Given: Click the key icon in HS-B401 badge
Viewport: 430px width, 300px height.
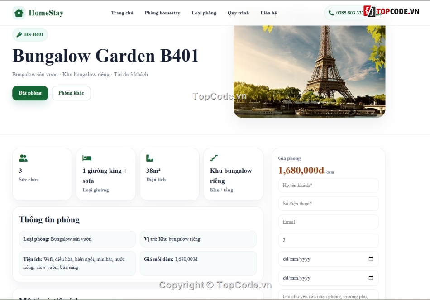Looking at the screenshot, I should coord(19,34).
